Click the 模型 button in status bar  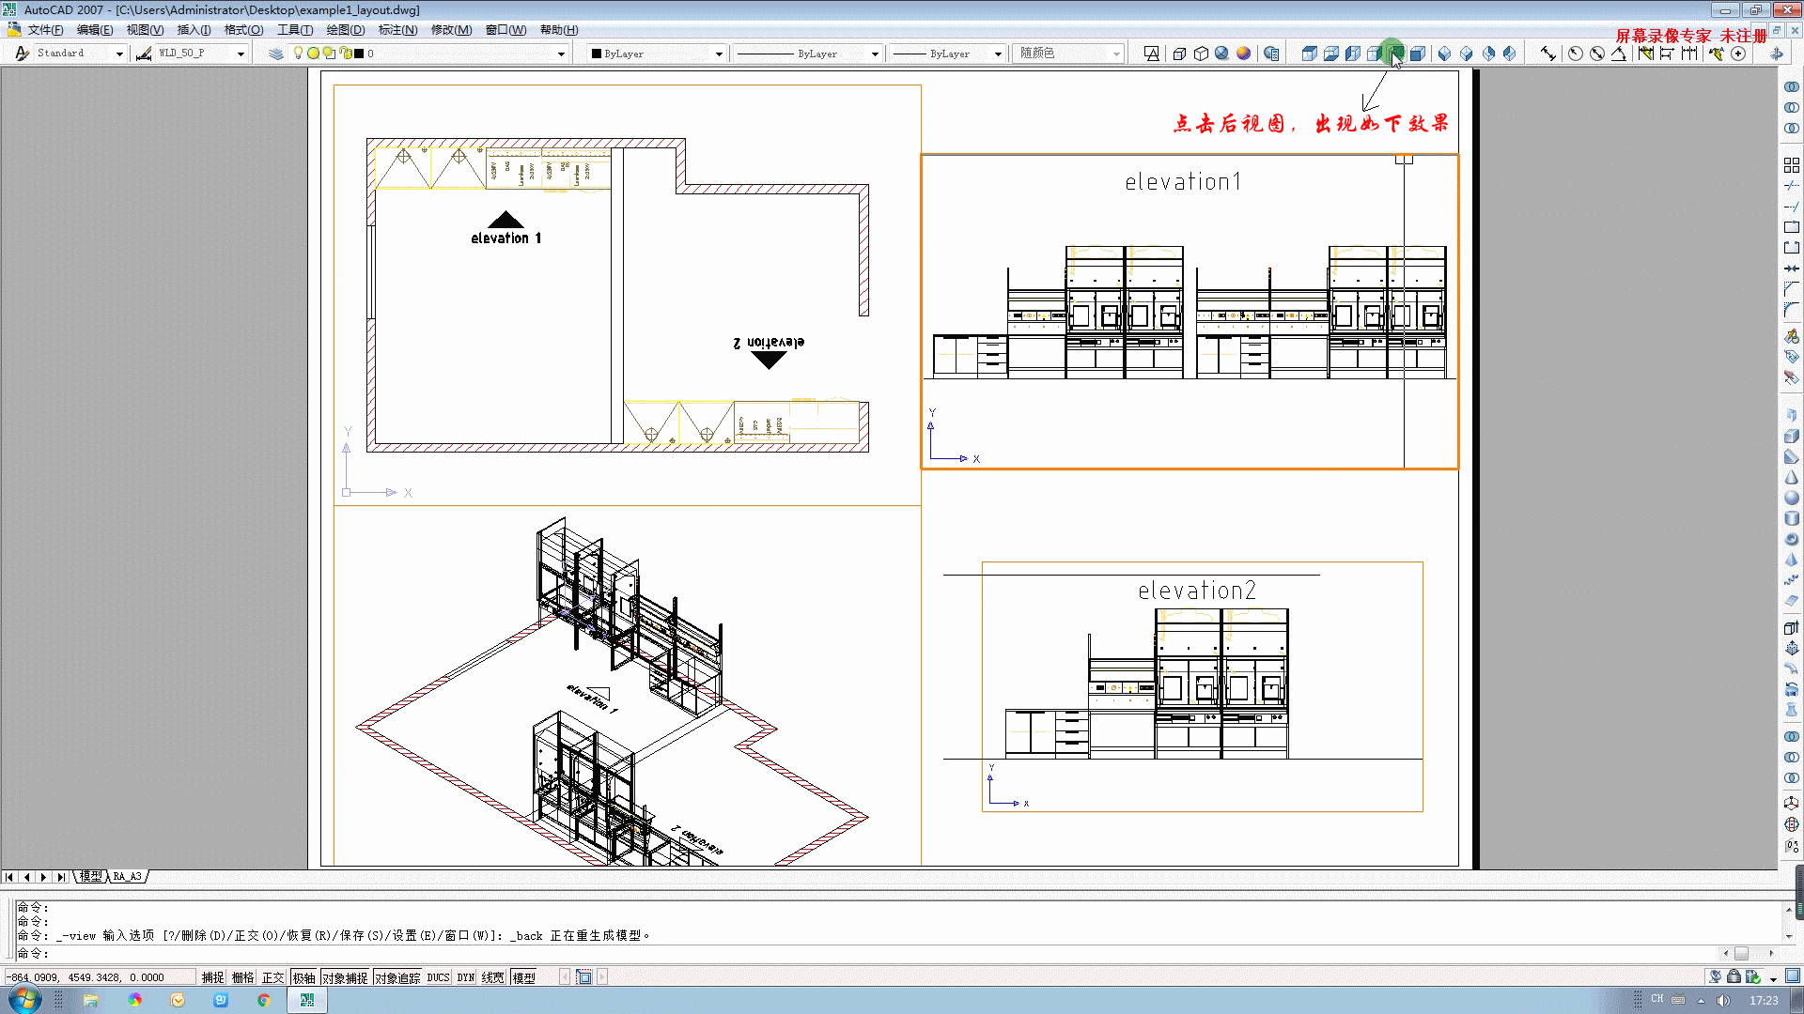coord(523,977)
